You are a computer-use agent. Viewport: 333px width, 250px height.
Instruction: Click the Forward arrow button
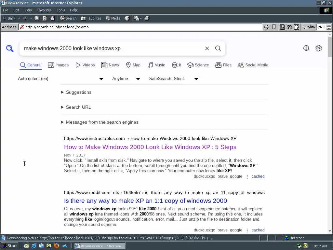coord(25,18)
